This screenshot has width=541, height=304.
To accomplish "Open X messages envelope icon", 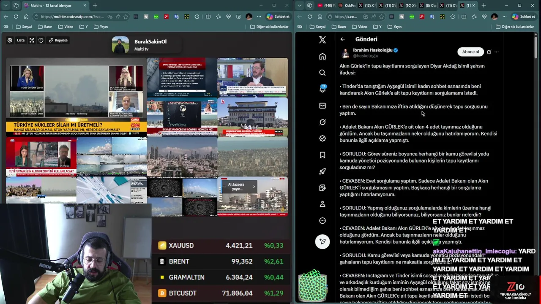I will 322,106.
